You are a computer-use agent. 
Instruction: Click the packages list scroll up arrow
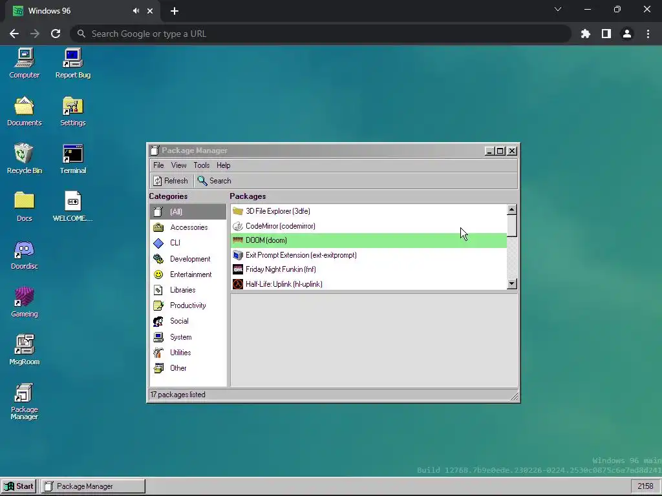tap(512, 210)
